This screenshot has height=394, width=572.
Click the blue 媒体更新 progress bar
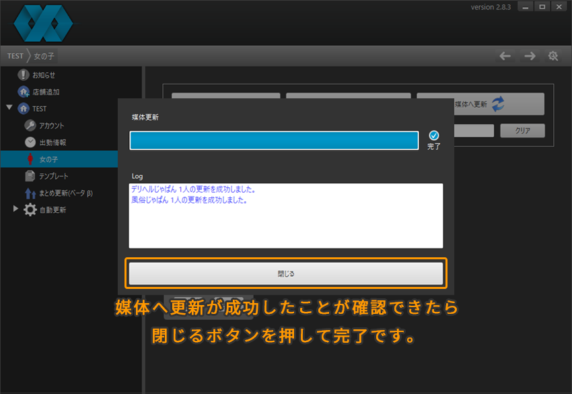[x=274, y=141]
